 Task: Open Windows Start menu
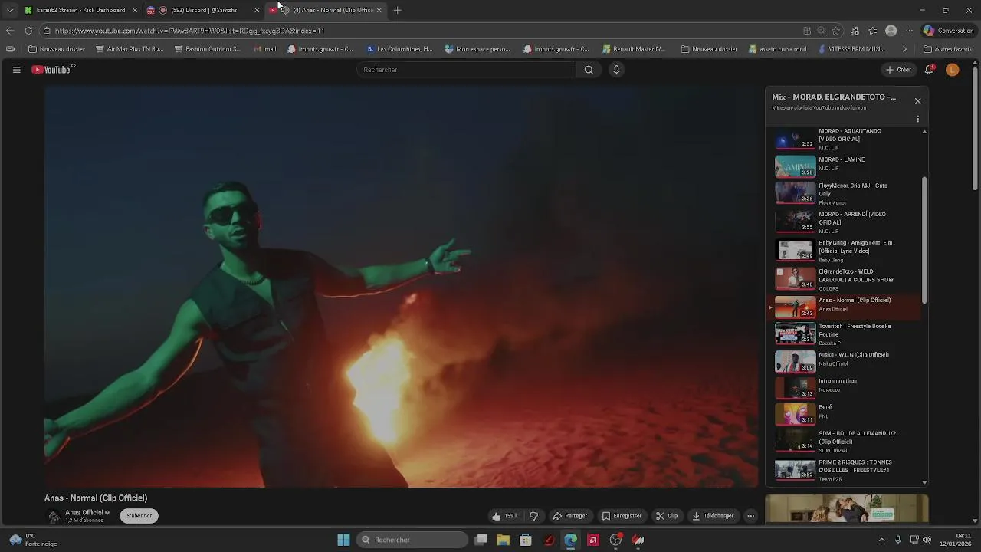(x=343, y=540)
